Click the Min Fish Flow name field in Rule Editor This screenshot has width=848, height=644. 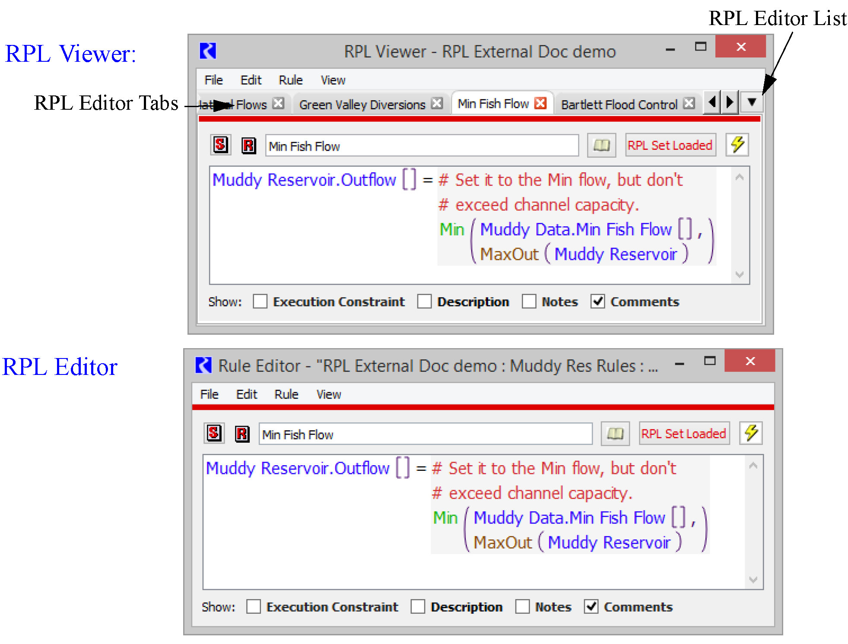coord(425,434)
